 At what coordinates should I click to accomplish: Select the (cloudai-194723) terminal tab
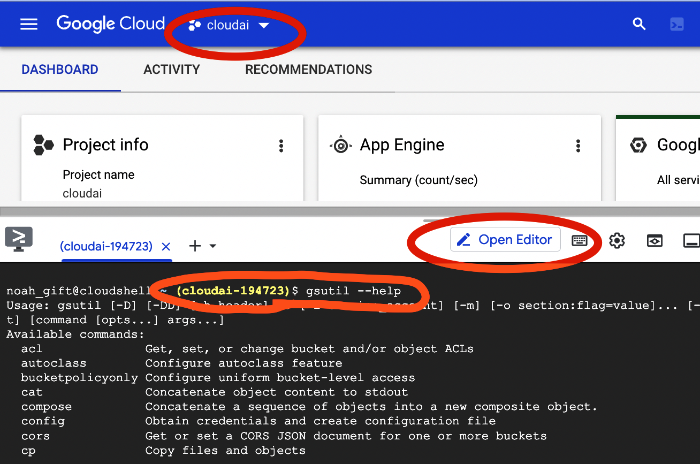[106, 246]
